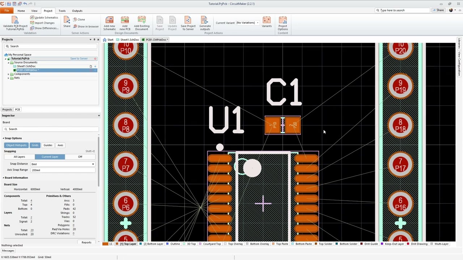463x260 pixels.
Task: Click the Undo icon in title bar
Action: pyautogui.click(x=25, y=4)
